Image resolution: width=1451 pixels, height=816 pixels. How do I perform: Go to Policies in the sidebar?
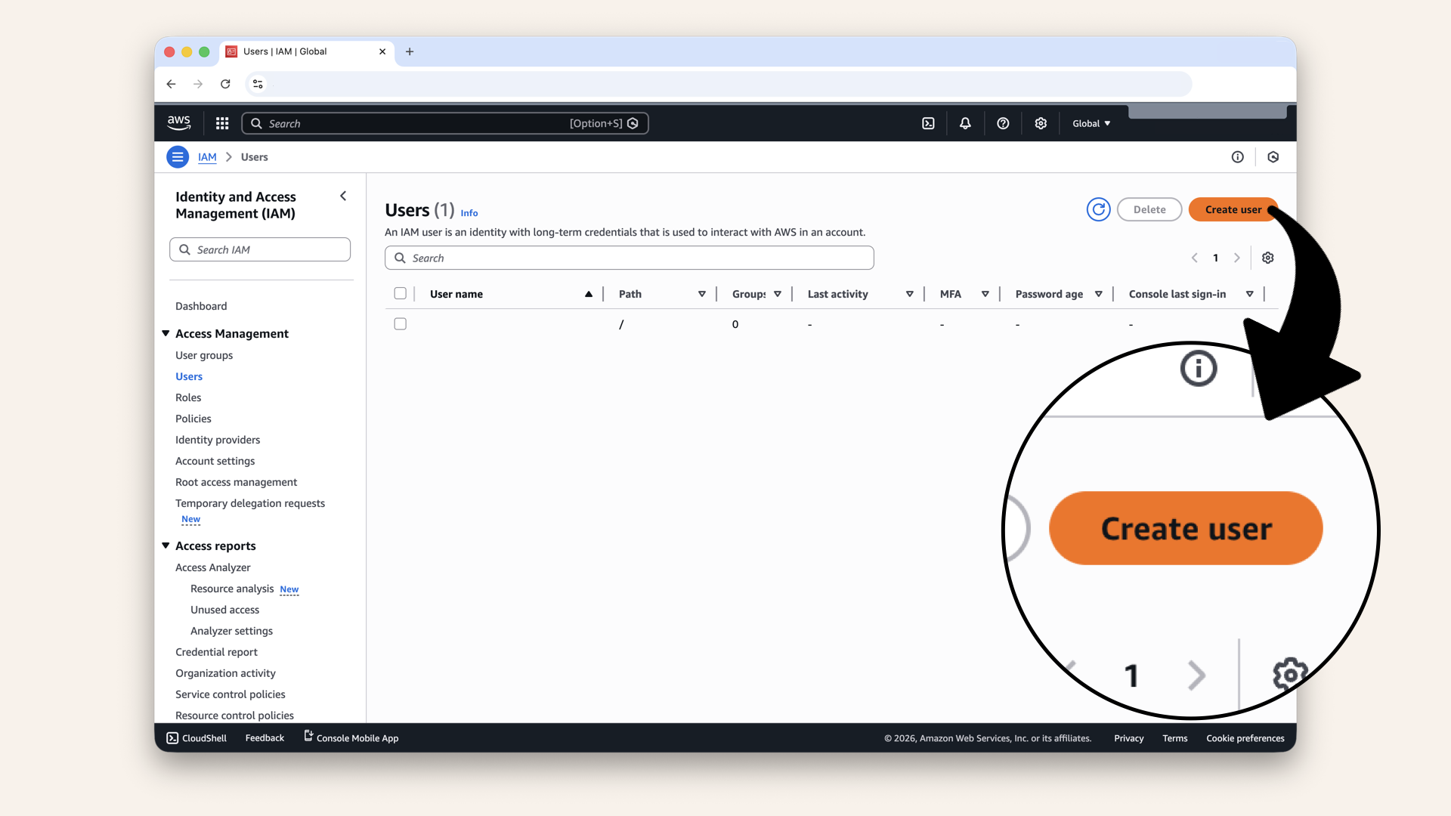tap(193, 419)
